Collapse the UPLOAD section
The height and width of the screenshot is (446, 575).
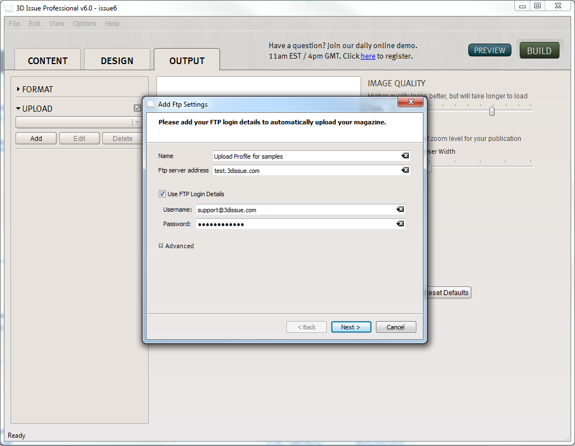click(x=18, y=109)
